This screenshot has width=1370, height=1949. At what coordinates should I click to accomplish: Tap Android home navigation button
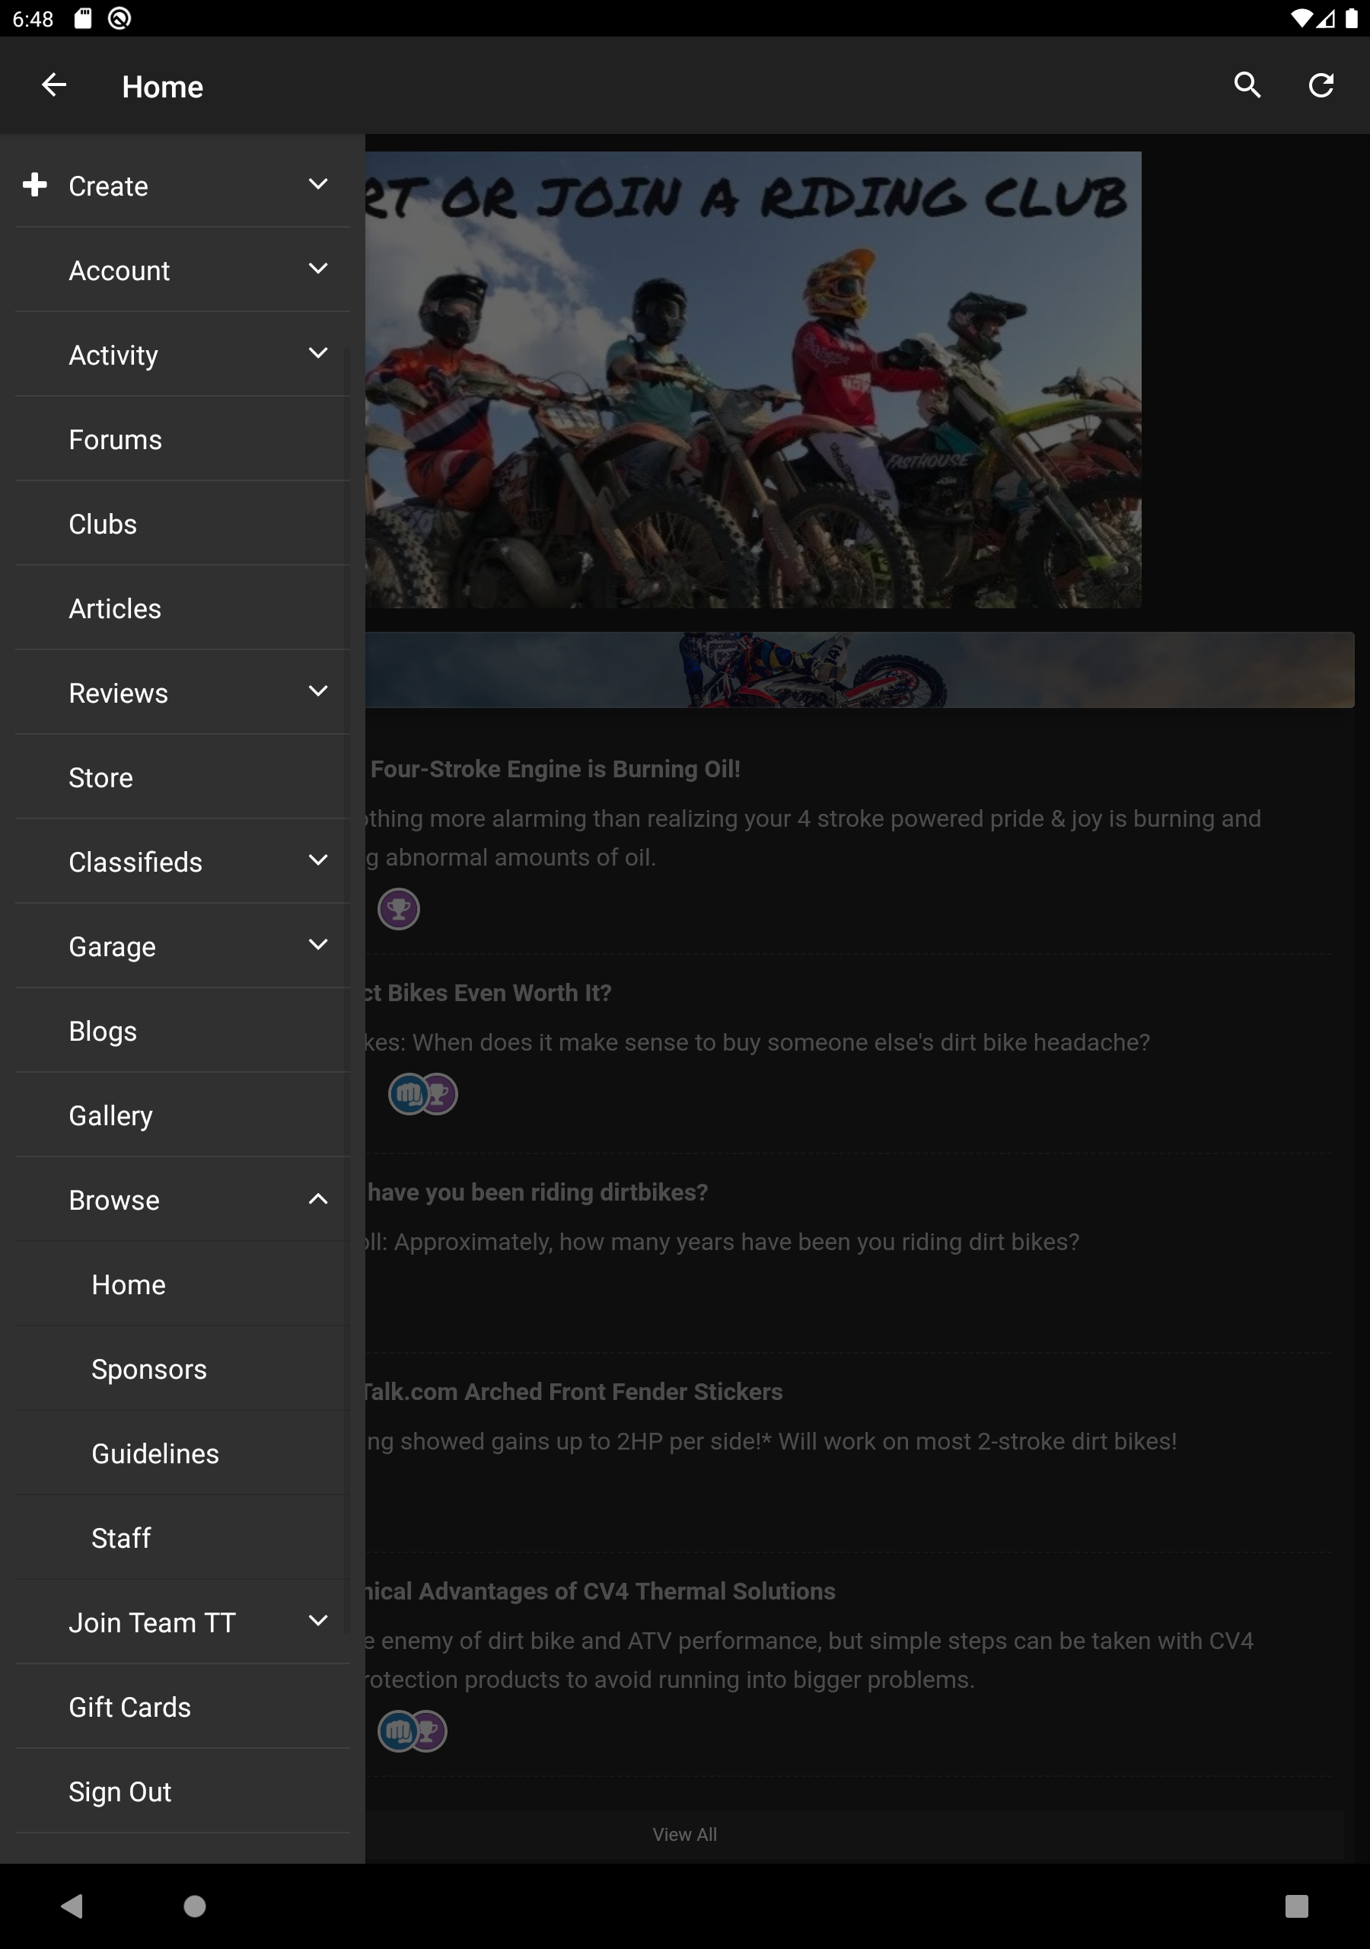[194, 1906]
